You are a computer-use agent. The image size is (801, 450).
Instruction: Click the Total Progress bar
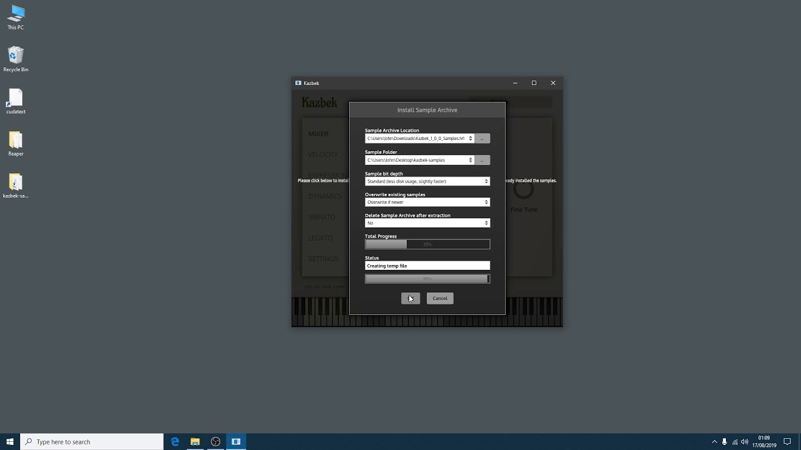(x=427, y=244)
